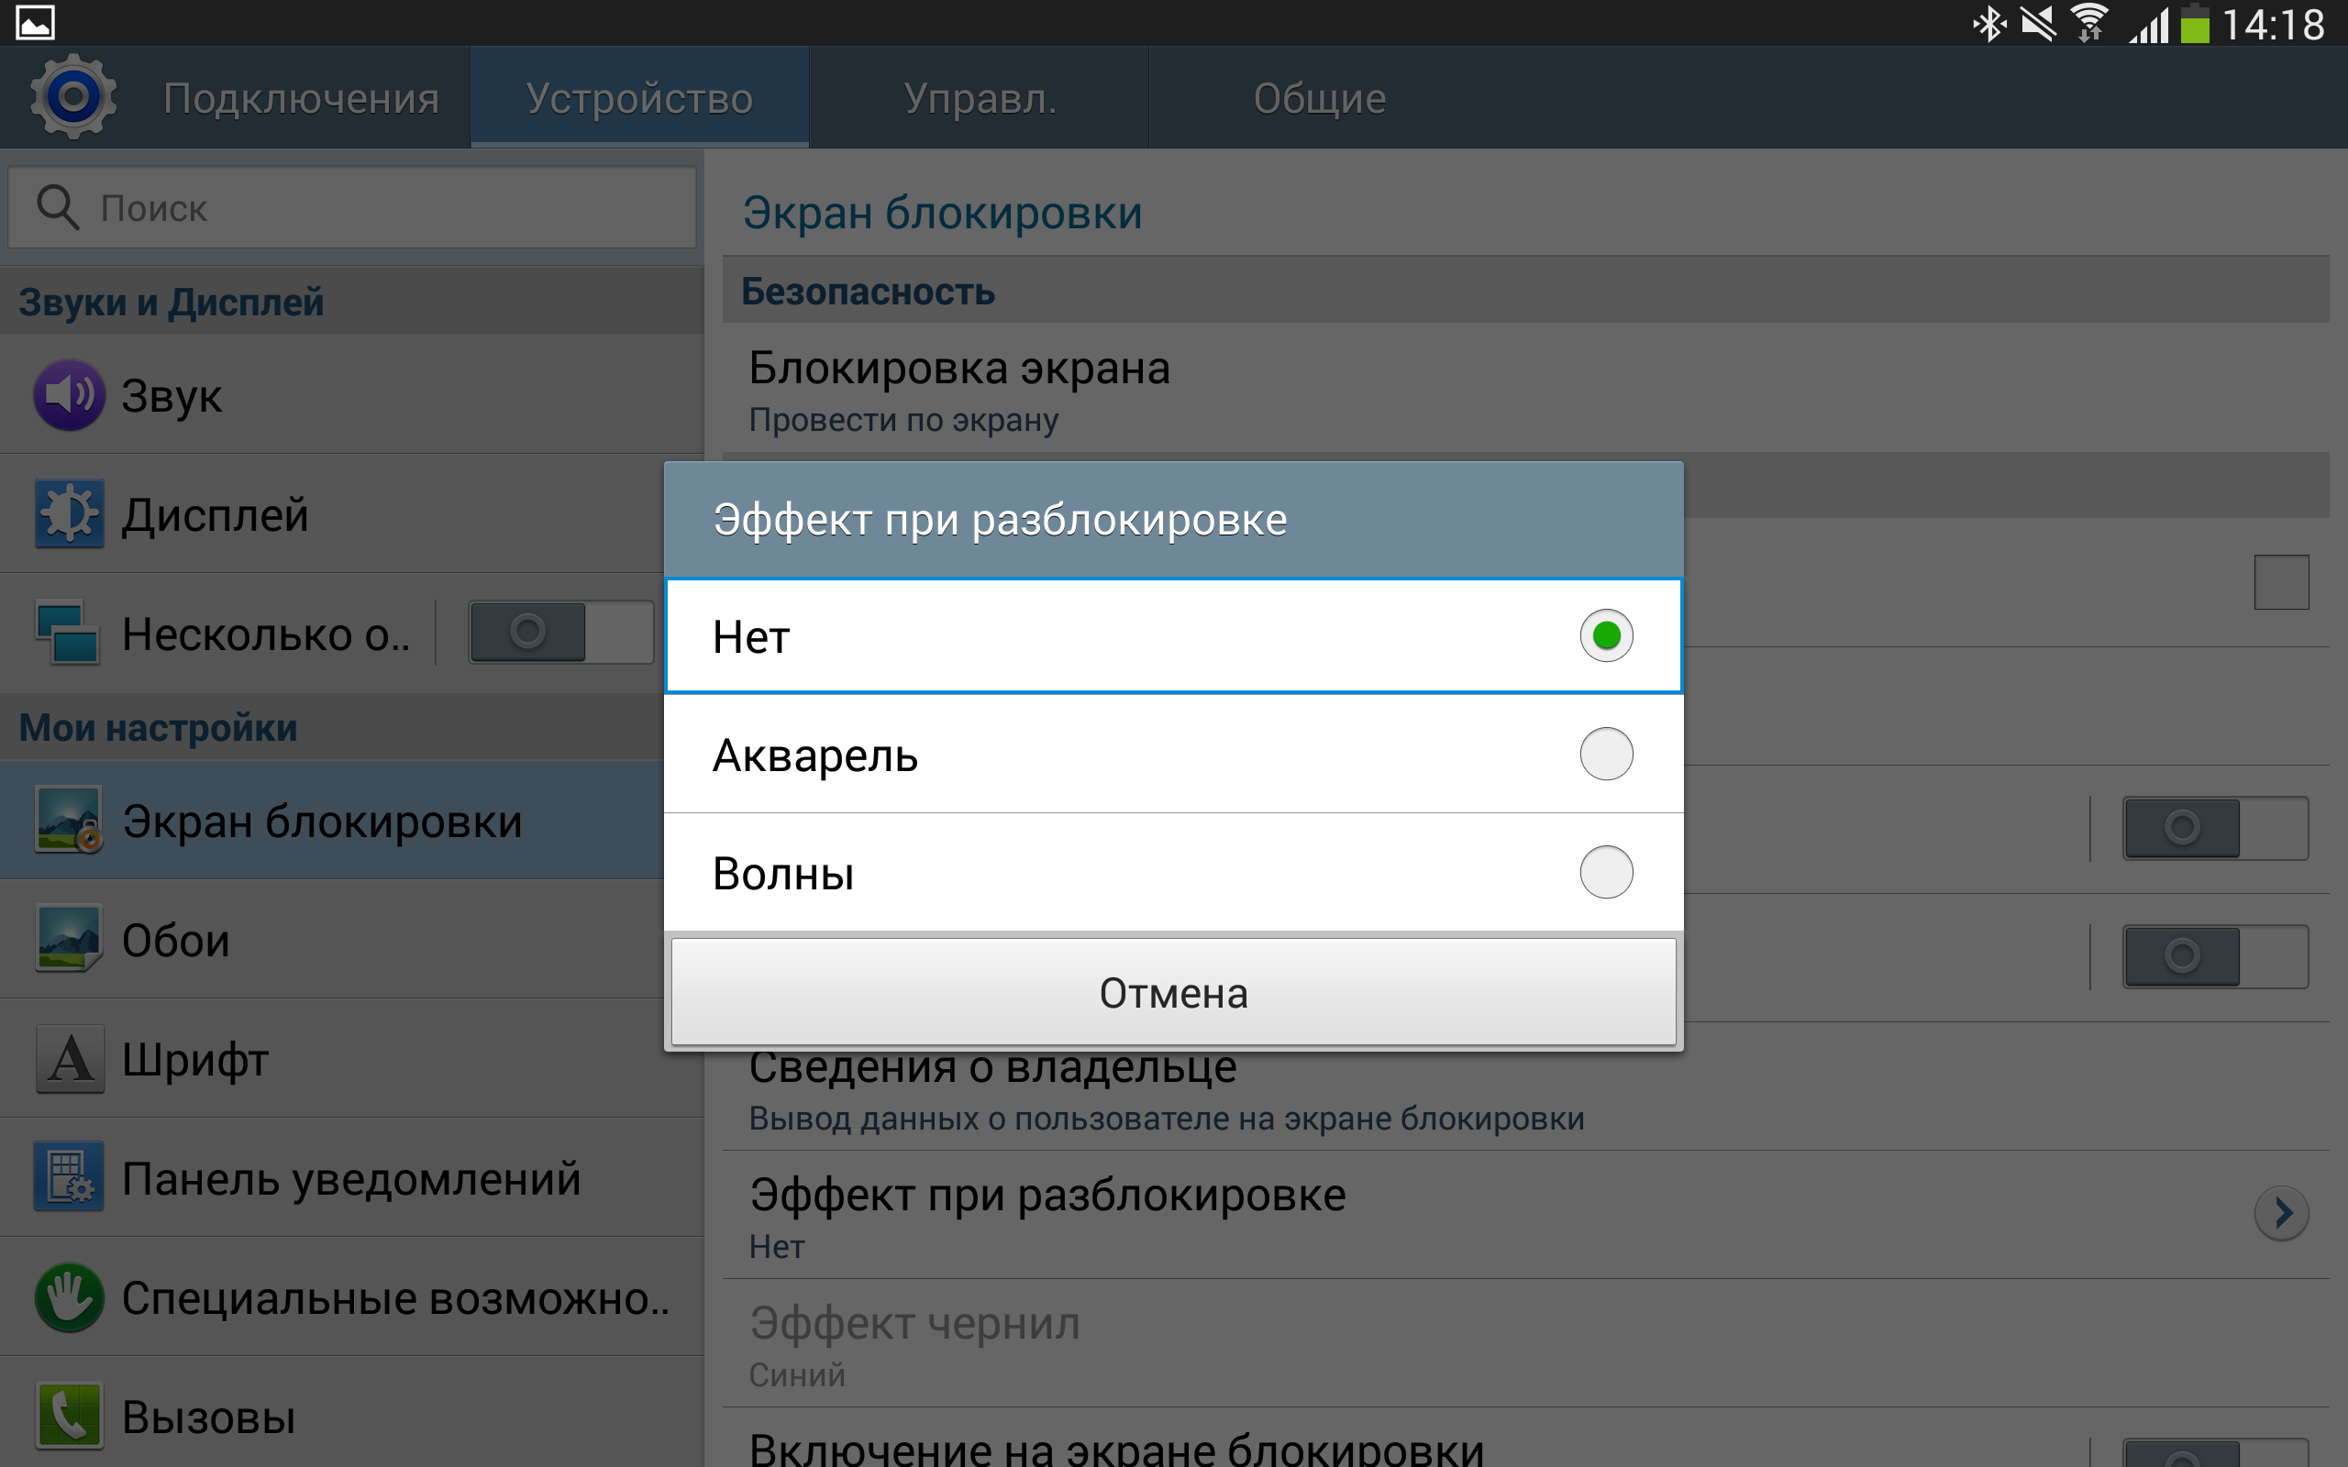This screenshot has height=1467, width=2348.
Task: Tap the Display brightness icon
Action: pos(69,513)
